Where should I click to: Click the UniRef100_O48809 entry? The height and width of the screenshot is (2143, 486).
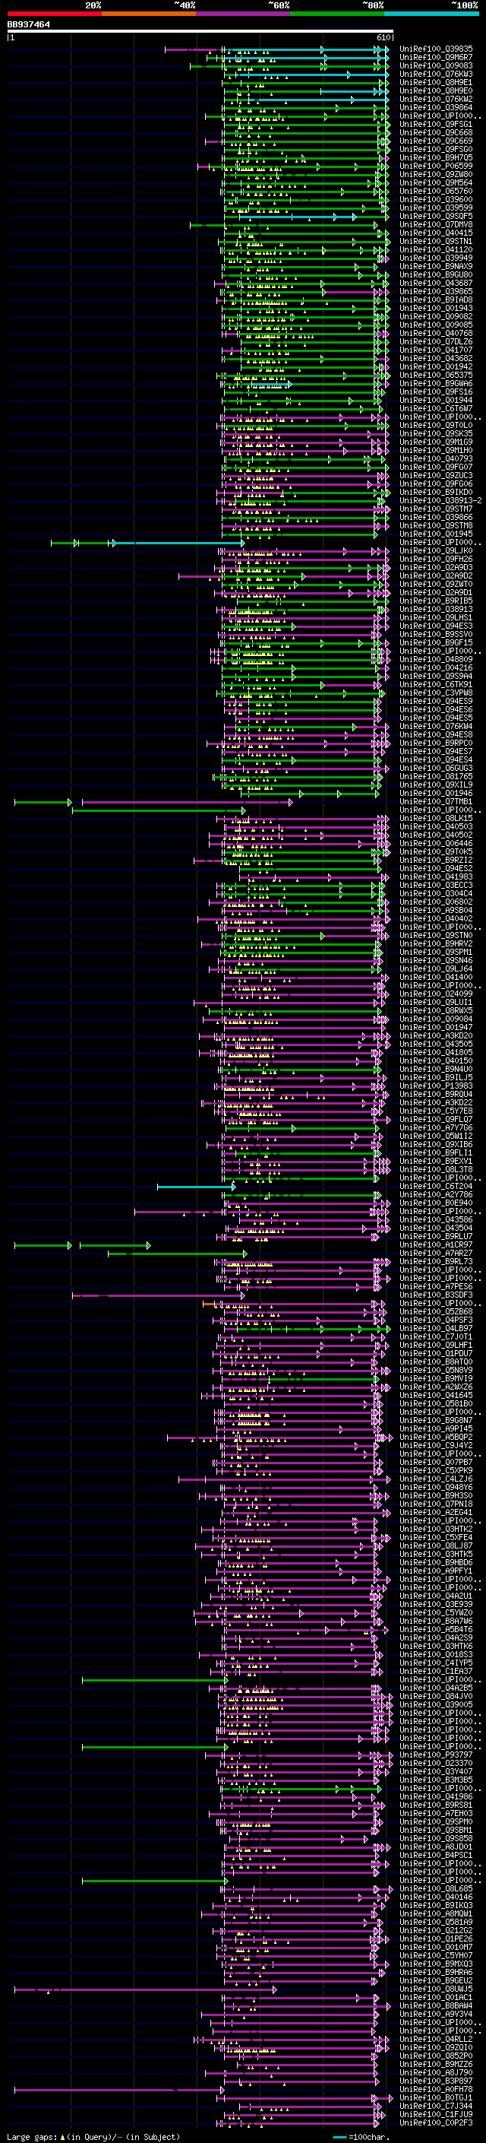[436, 659]
